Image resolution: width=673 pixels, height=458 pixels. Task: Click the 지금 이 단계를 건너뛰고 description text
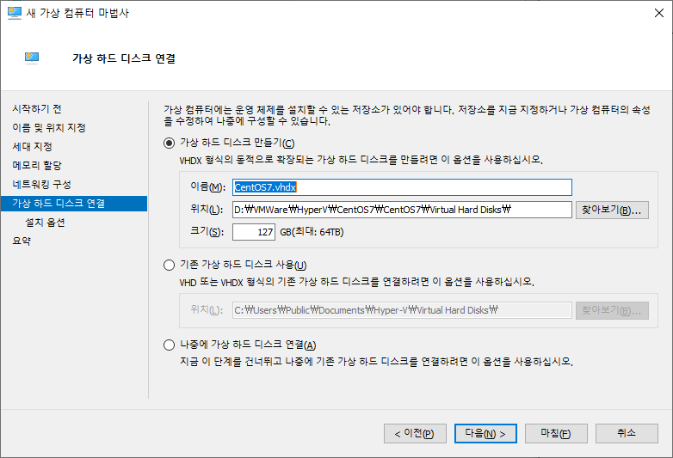(376, 362)
